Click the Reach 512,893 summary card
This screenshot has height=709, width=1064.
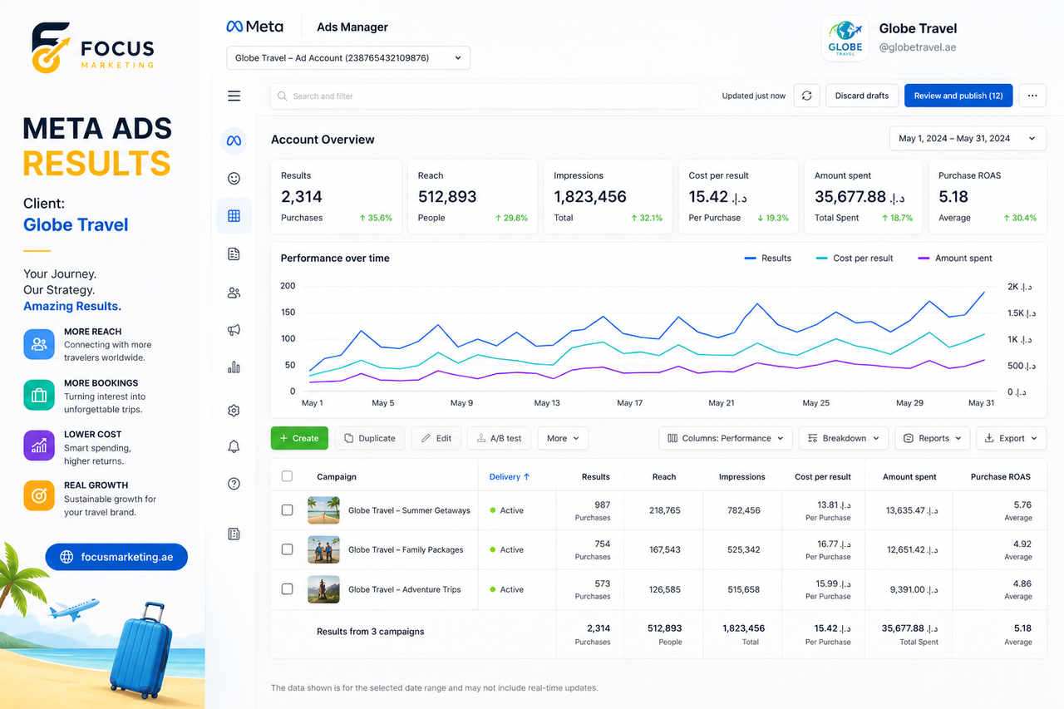click(x=472, y=196)
